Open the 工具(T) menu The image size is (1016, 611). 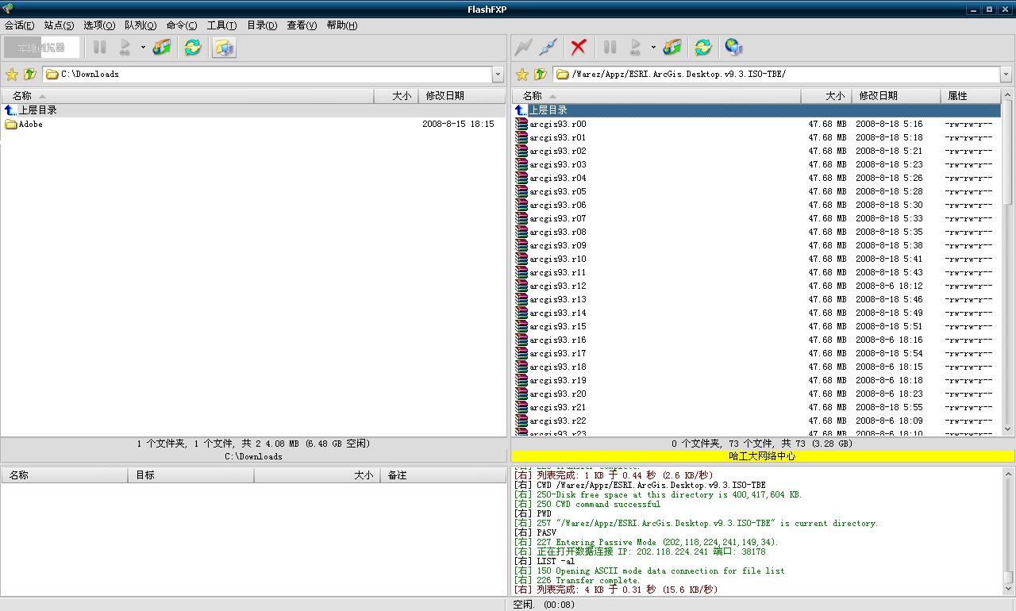(x=221, y=25)
